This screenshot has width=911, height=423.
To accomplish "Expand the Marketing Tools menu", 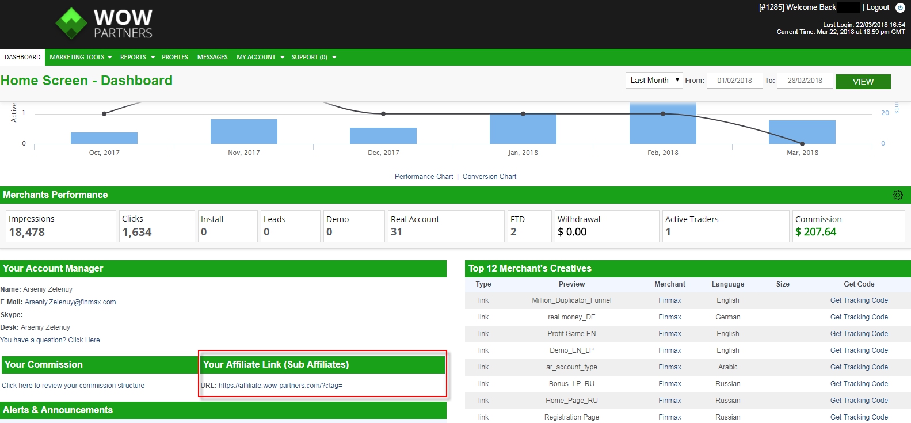I will click(x=81, y=57).
